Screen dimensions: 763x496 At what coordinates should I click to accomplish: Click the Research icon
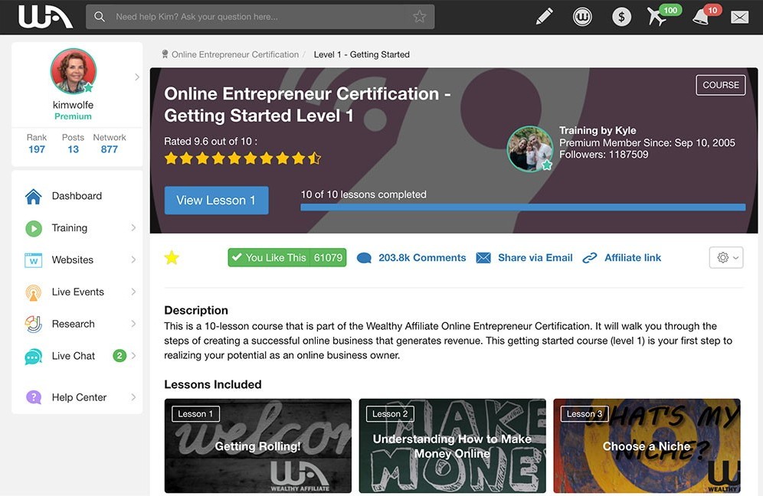click(34, 324)
